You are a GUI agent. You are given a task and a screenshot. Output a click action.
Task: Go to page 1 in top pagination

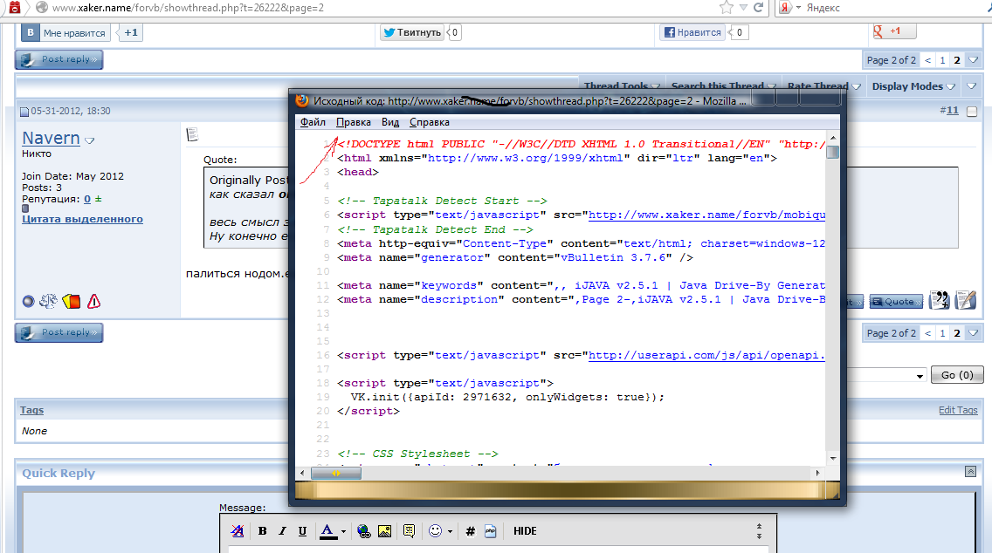[x=942, y=60]
